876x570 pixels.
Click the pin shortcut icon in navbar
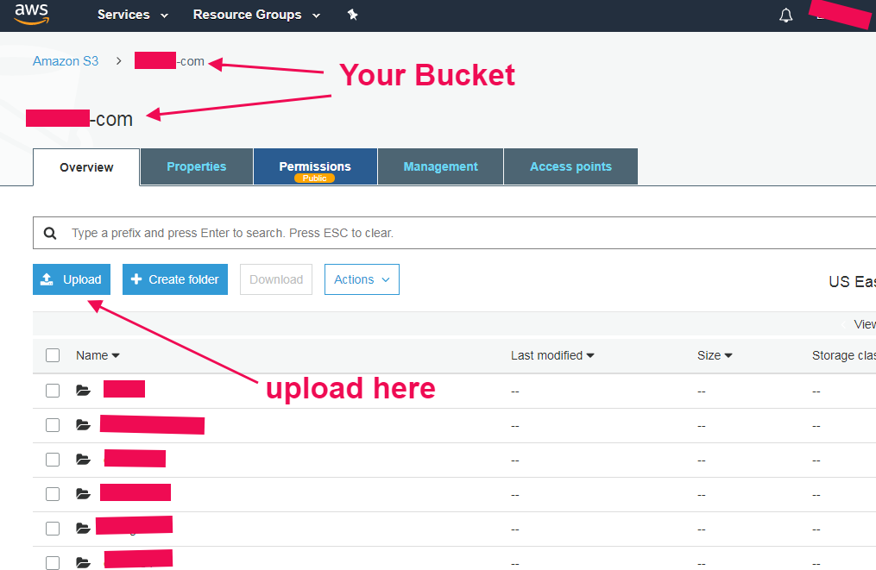(352, 15)
